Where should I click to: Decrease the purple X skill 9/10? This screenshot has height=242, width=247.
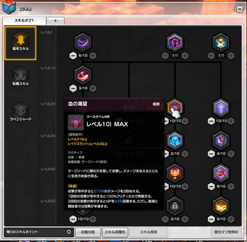click(x=211, y=187)
